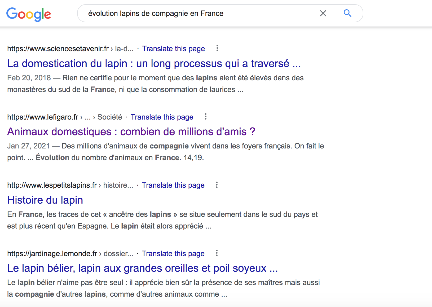This screenshot has width=432, height=307.
Task: Open three-dot menu for sciencesetavenir.fr result
Action: pos(217,48)
